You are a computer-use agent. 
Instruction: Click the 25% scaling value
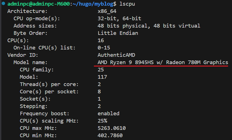point(102,121)
